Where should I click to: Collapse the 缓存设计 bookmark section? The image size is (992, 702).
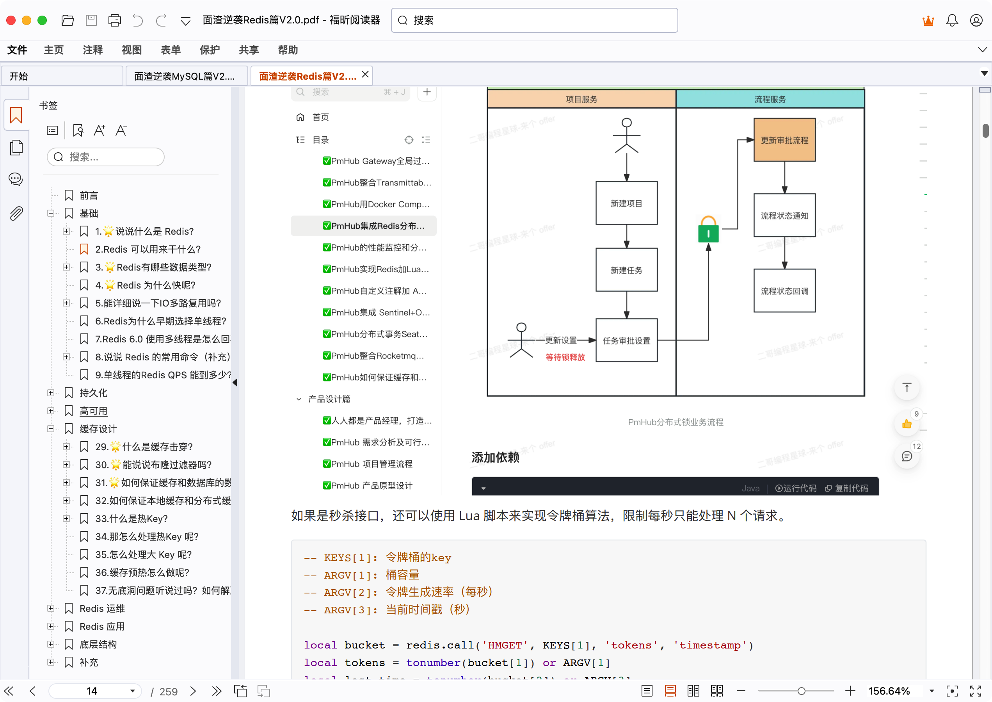[51, 428]
